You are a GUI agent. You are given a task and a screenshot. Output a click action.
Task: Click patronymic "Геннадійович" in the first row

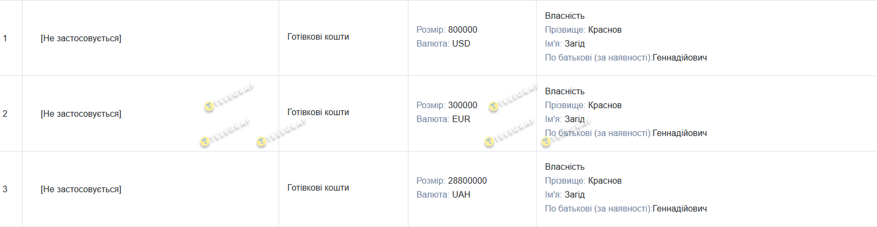[x=679, y=58]
